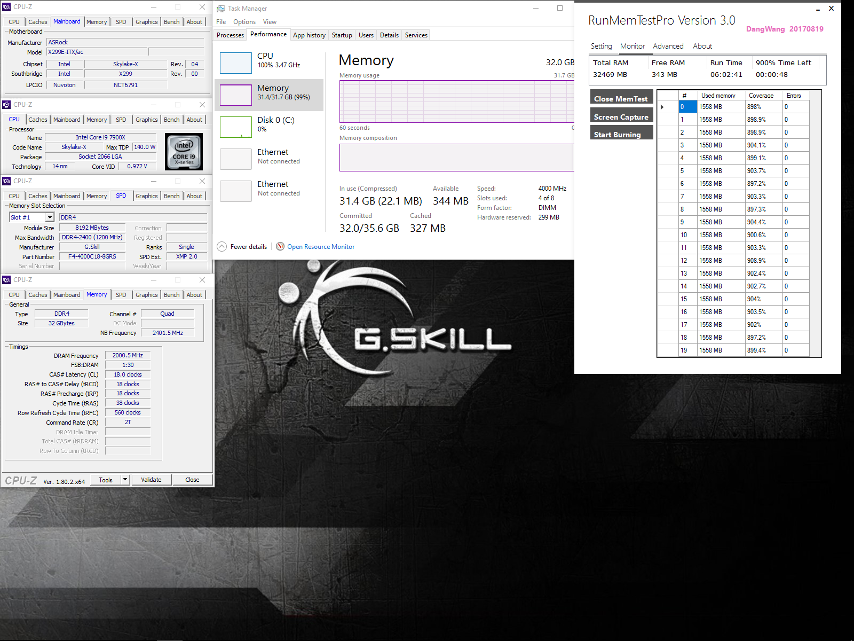
Task: Select the Disk 0 graph thumbnail
Action: click(x=235, y=127)
